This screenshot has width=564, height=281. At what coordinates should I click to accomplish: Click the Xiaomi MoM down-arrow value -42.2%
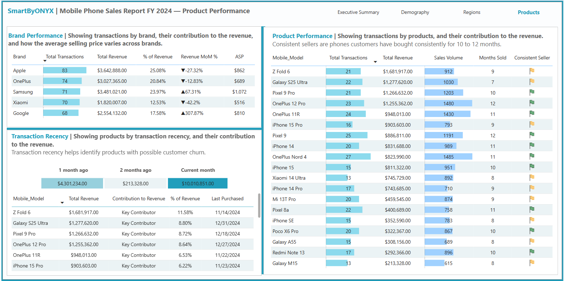pyautogui.click(x=191, y=102)
